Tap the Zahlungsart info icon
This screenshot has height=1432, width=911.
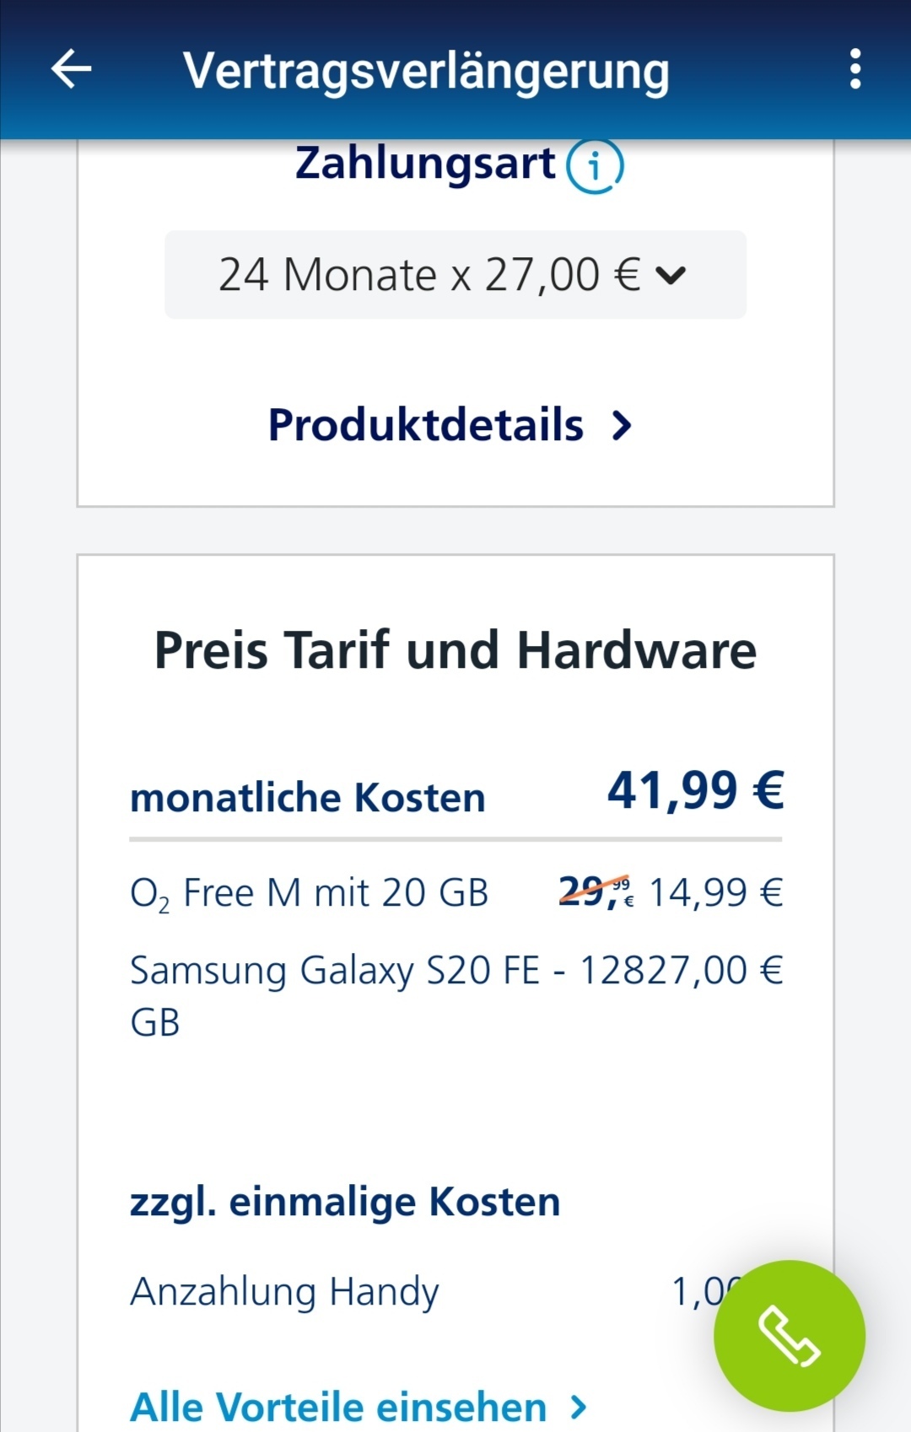click(x=595, y=165)
